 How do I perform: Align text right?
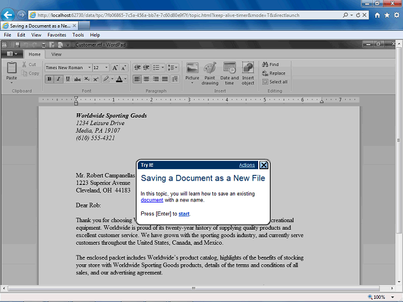click(156, 79)
